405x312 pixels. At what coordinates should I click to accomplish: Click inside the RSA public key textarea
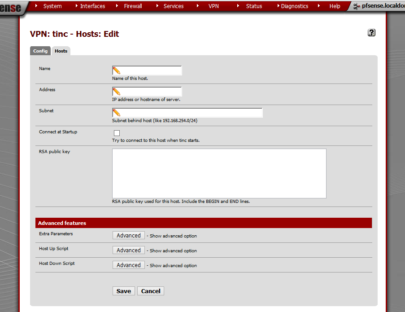219,173
